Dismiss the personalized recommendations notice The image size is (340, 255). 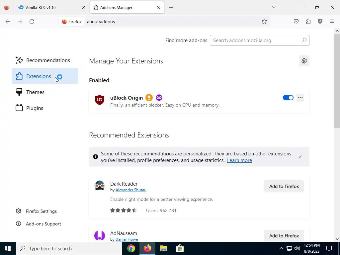[300, 157]
